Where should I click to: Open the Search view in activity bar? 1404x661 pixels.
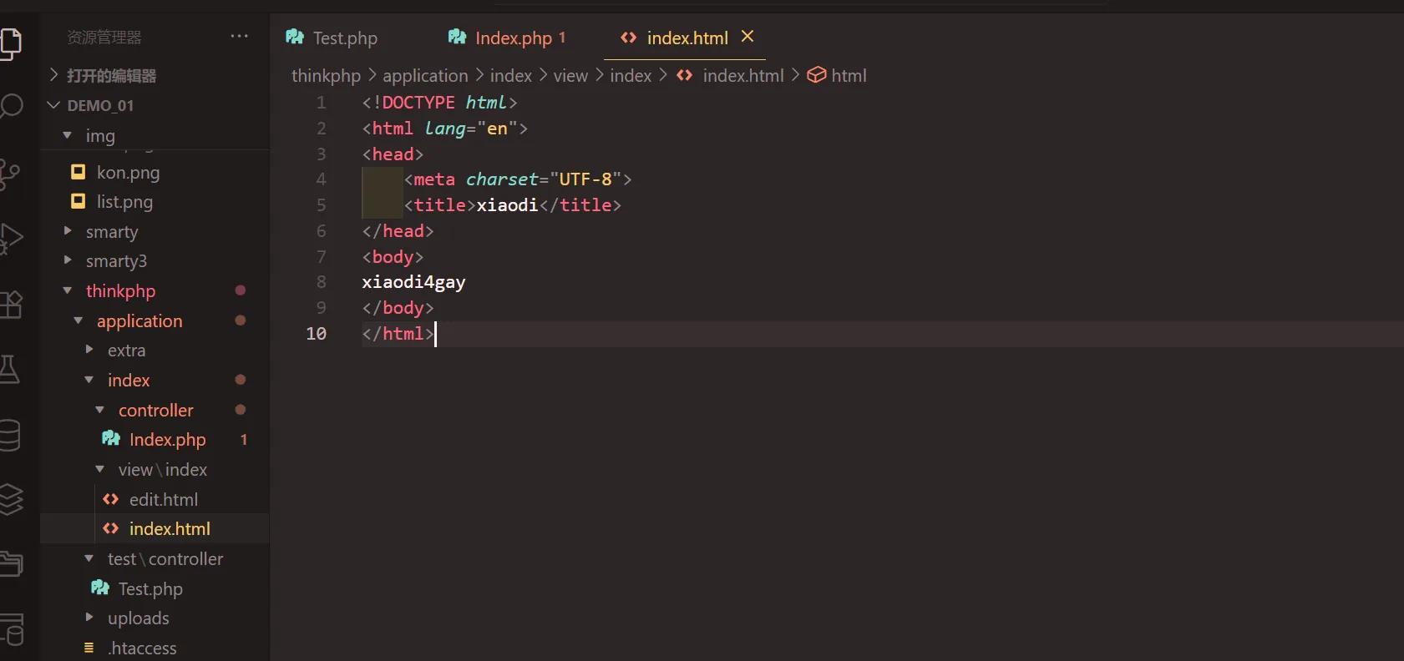coord(10,106)
